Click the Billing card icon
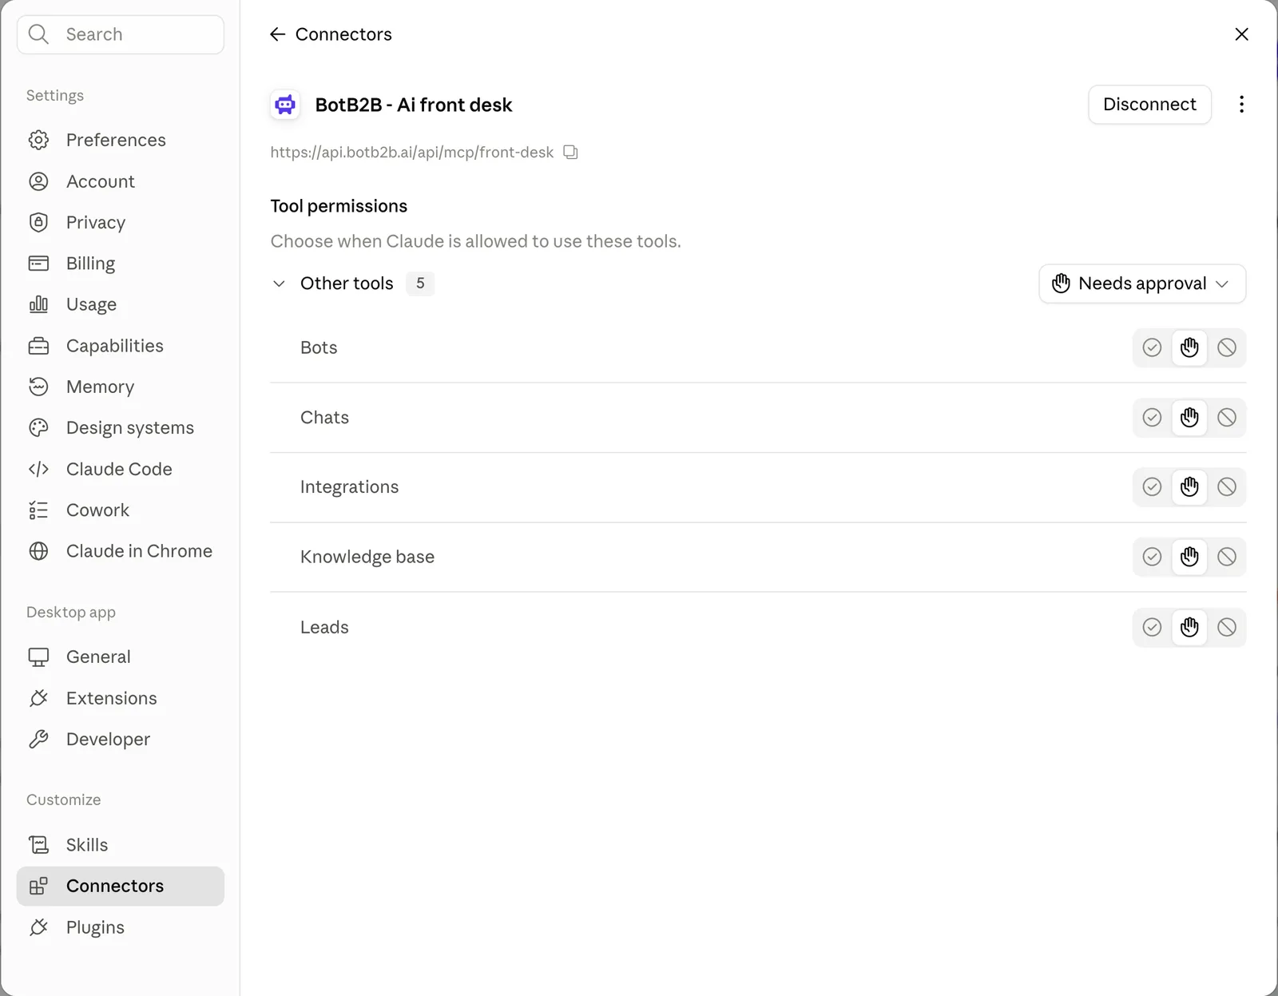Screen dimensions: 1278x996 point(38,264)
